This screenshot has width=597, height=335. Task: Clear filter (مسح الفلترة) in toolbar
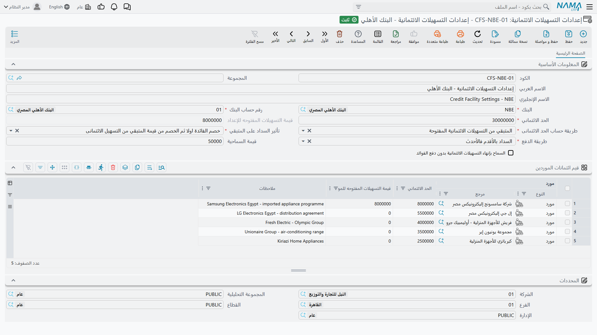coord(255,37)
